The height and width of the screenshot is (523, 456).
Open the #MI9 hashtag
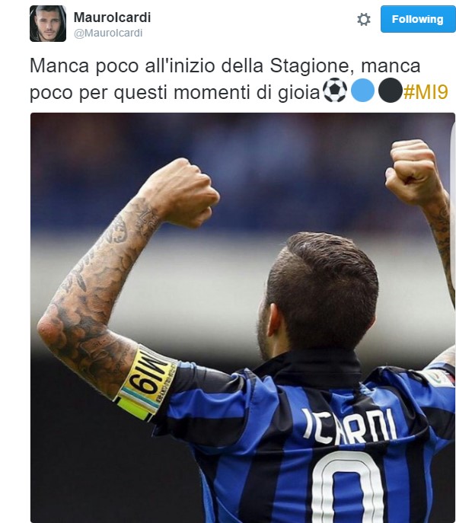(426, 91)
